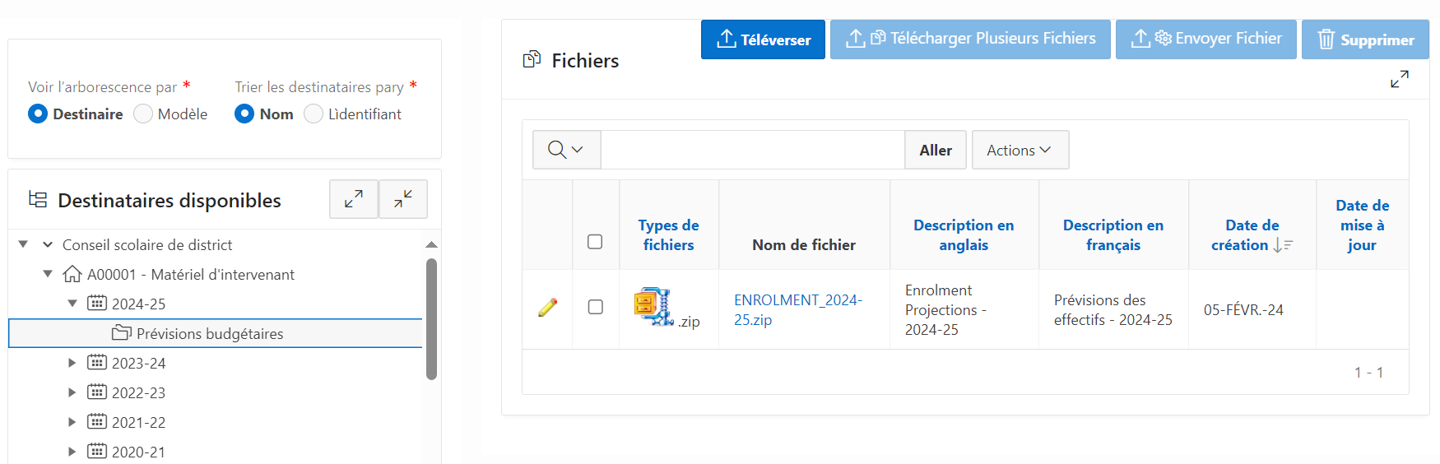Maximize the Fichiers panel with expand icon
The image size is (1440, 464).
[1399, 79]
